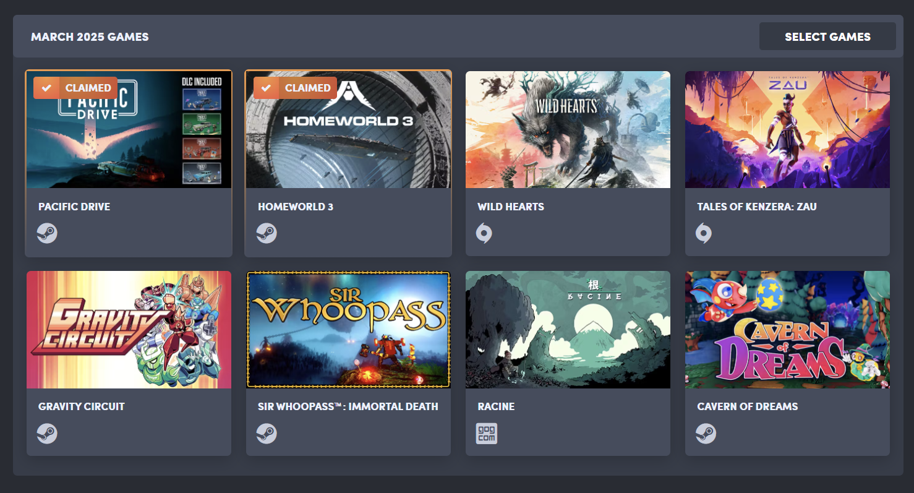Click Steam icon under Cavern of Dreams
Viewport: 914px width, 493px height.
click(x=706, y=433)
